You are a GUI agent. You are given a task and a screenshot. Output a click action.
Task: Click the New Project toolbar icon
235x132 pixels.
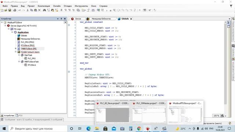[2, 10]
